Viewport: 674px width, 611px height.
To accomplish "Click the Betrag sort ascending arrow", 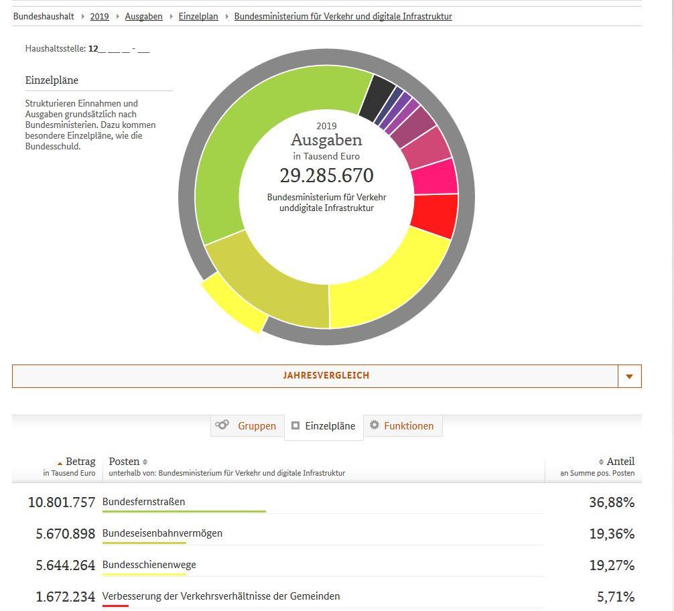I will pos(60,463).
